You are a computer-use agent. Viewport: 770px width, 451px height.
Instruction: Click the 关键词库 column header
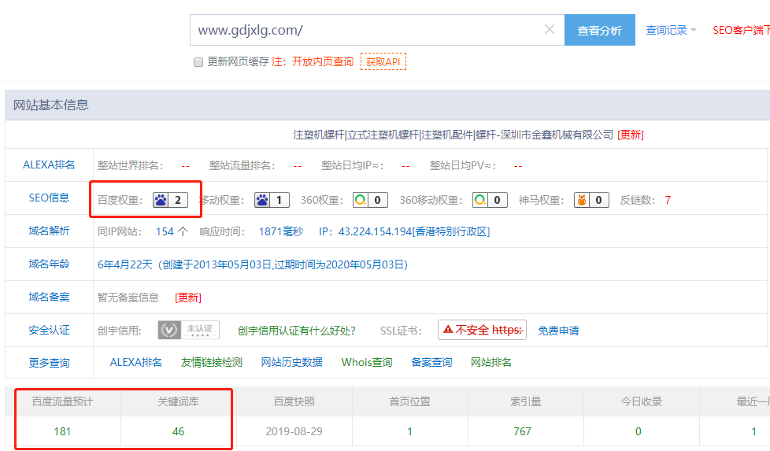click(178, 401)
